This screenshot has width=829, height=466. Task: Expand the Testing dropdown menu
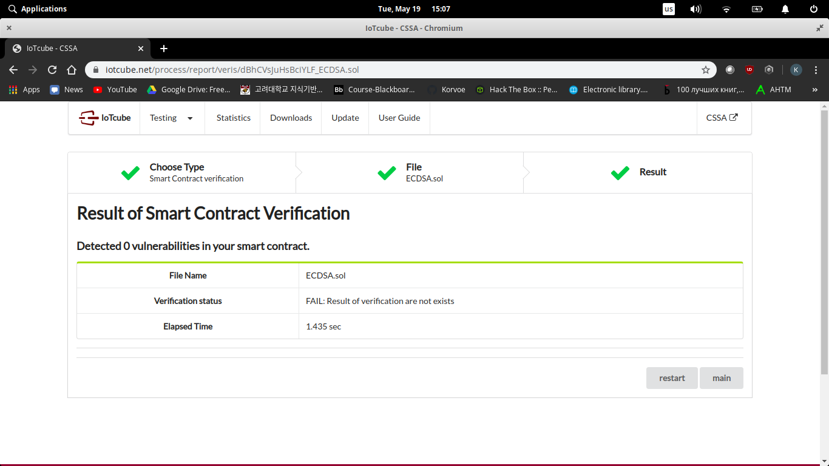pos(172,118)
